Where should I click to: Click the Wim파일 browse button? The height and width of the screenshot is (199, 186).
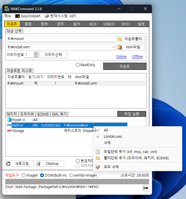click(131, 47)
